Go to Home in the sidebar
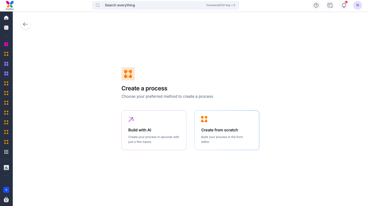 click(x=6, y=18)
